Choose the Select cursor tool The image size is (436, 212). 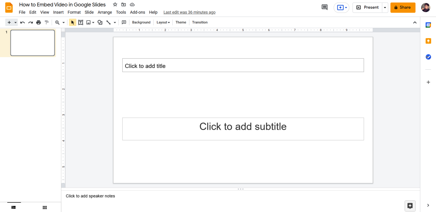click(x=73, y=22)
